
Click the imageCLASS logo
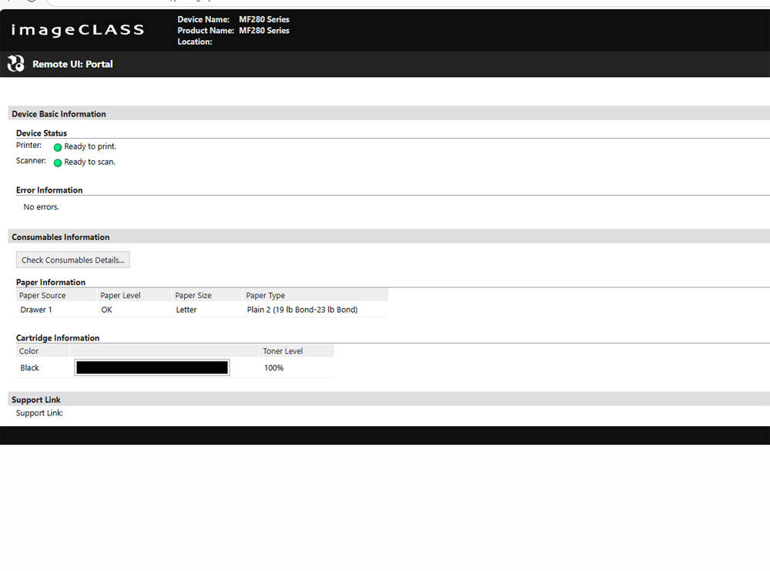[x=78, y=30]
